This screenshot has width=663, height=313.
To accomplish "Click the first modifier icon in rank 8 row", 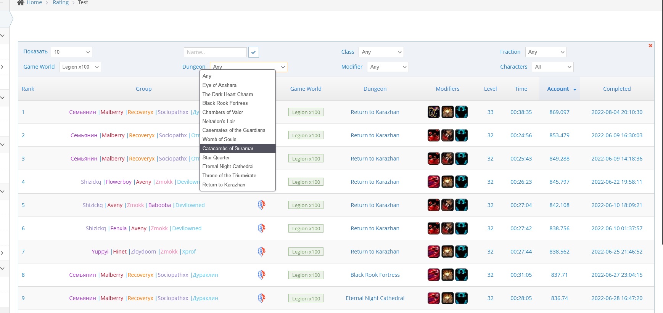I will tap(434, 275).
